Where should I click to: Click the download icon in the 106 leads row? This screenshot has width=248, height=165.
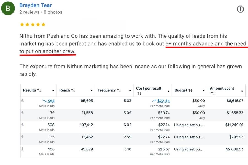point(23,149)
